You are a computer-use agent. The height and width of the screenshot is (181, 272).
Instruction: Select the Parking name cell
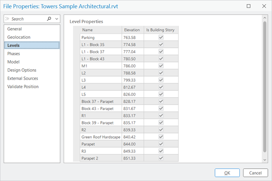[101, 37]
